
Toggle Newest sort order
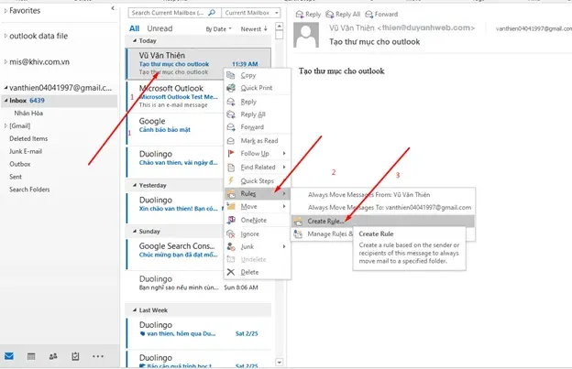(254, 29)
